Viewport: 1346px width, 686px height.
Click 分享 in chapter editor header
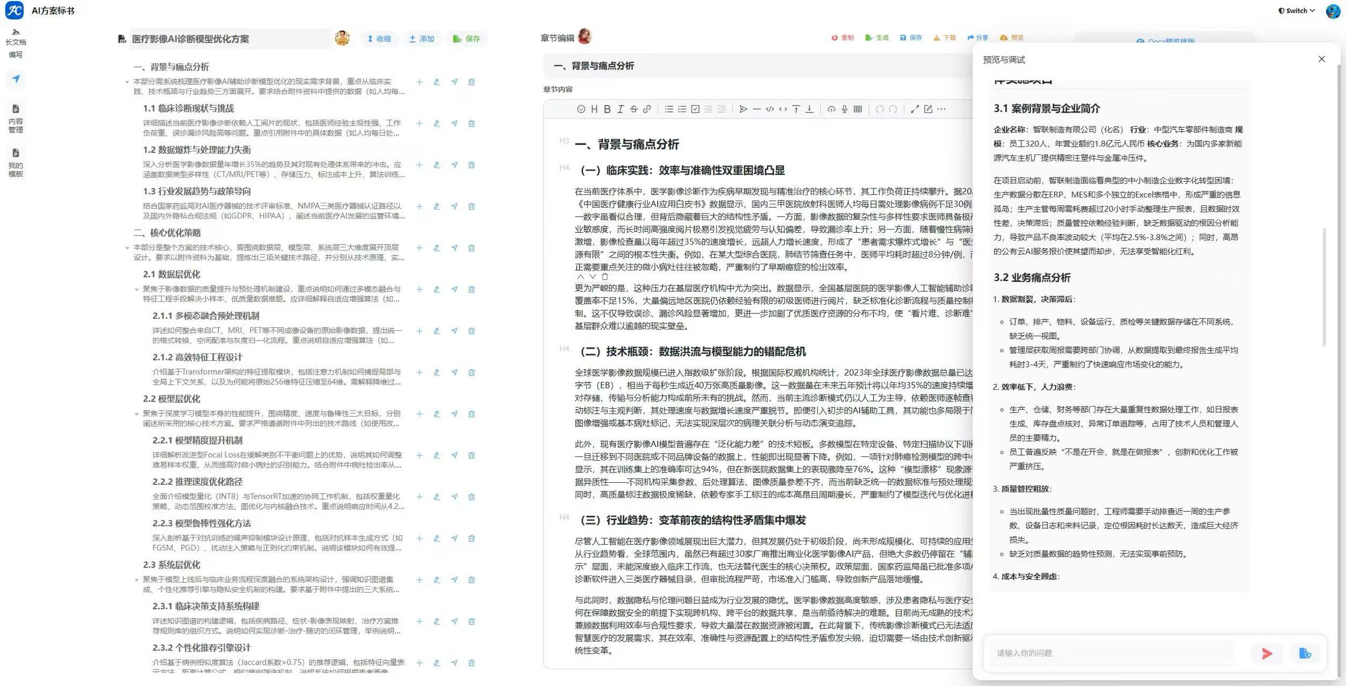[x=977, y=38]
